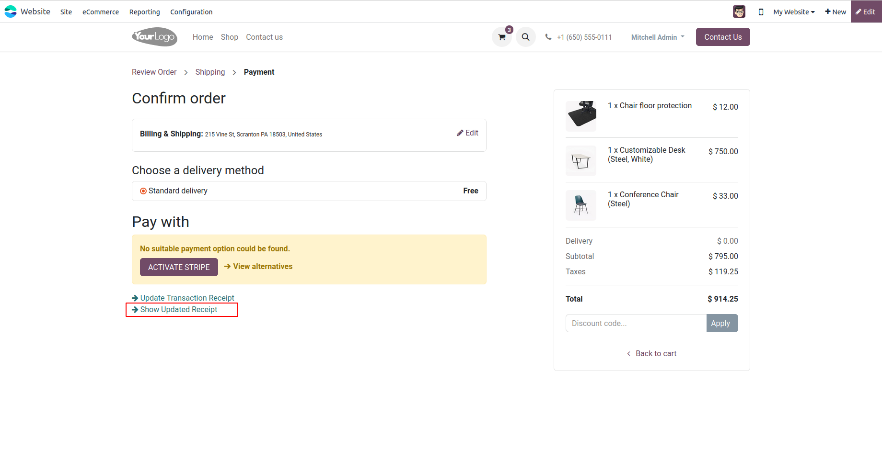Image resolution: width=882 pixels, height=450 pixels.
Task: Click the search magnifier icon
Action: point(526,37)
